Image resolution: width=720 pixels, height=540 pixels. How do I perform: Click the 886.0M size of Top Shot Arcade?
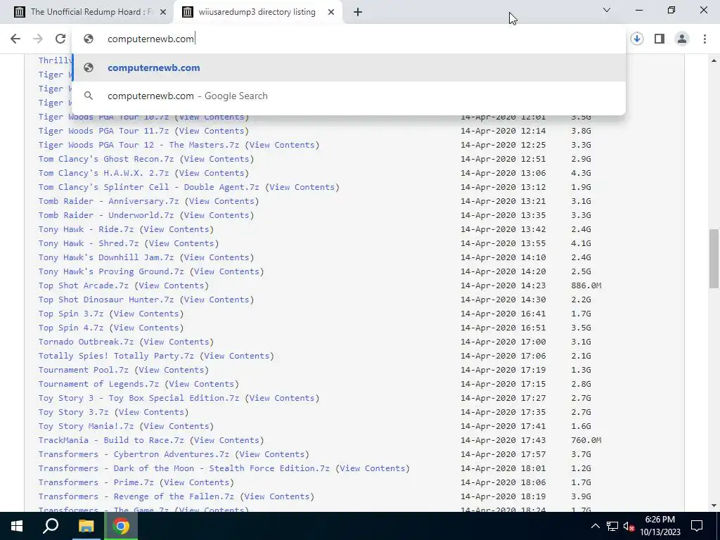(x=586, y=285)
